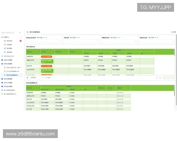Click the fullscreen icon at top right
The width and height of the screenshot is (177, 141).
point(172,32)
